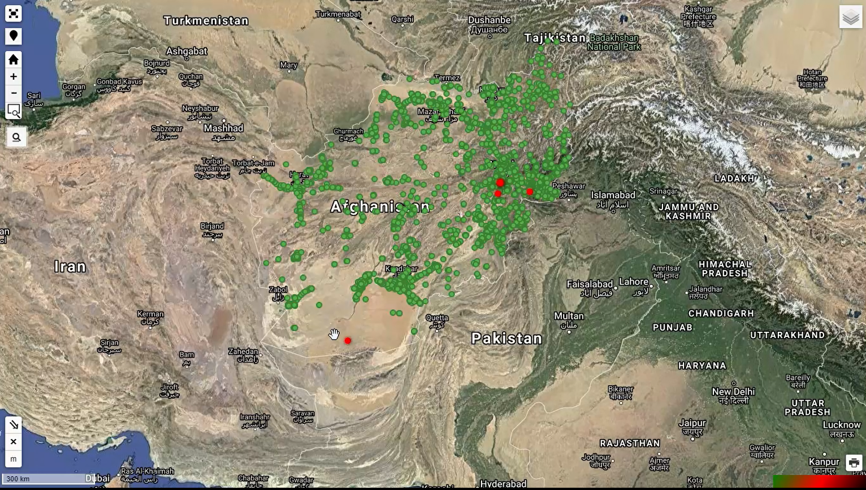This screenshot has width=866, height=490.
Task: Click the print map icon
Action: coord(854,463)
